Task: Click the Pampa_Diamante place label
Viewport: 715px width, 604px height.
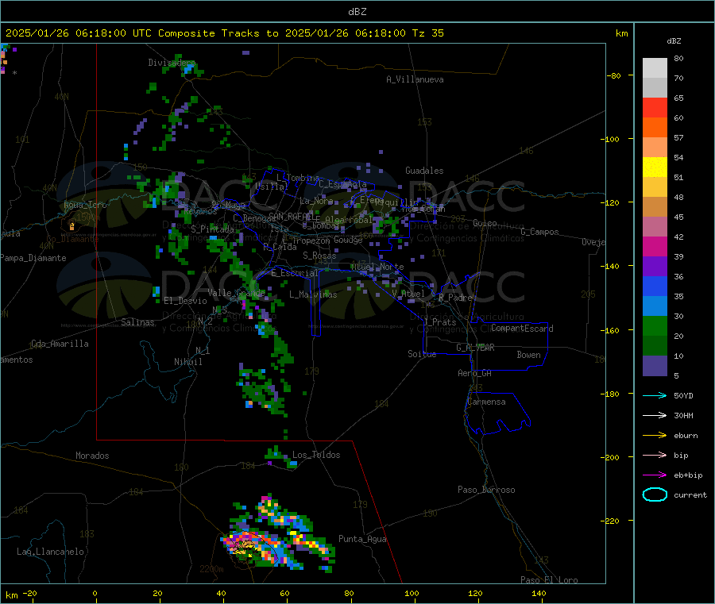Action: tap(33, 258)
